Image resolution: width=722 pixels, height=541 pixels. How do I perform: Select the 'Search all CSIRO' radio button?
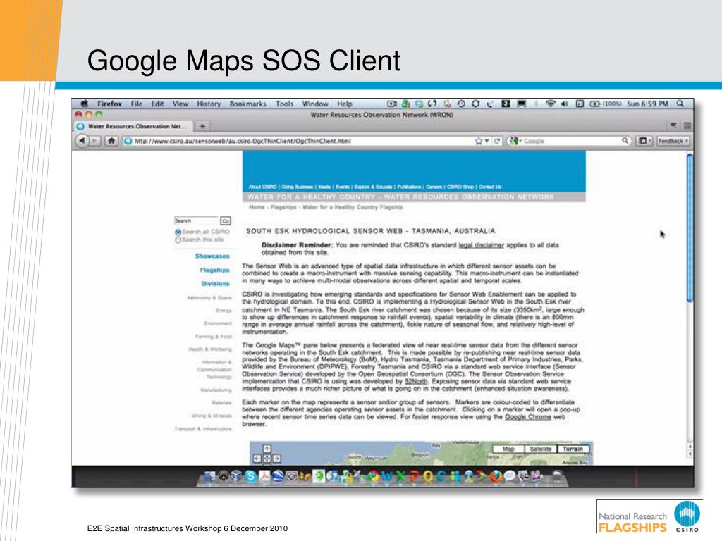pyautogui.click(x=178, y=232)
